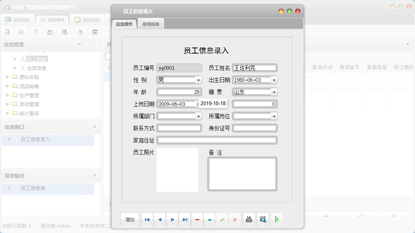Jump to the last record

tap(184, 219)
